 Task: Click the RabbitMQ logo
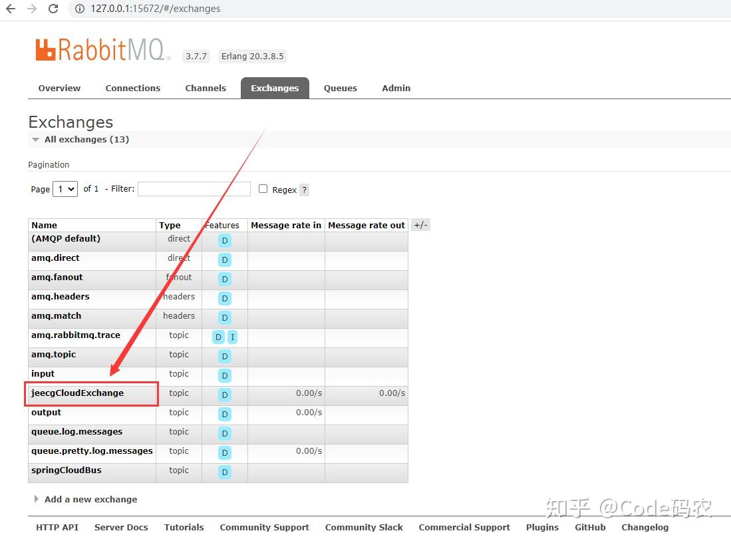tap(102, 49)
